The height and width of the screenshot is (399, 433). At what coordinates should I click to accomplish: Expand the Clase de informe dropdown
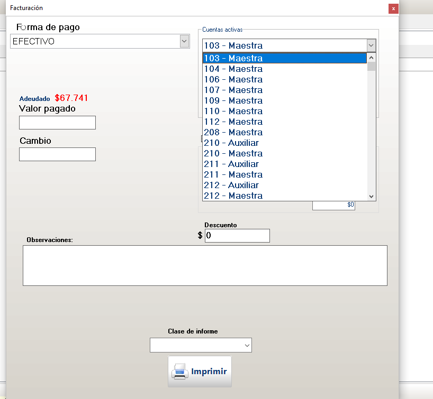click(x=247, y=346)
